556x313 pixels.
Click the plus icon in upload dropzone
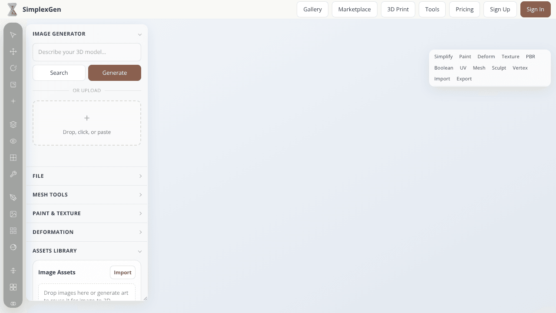click(x=87, y=118)
